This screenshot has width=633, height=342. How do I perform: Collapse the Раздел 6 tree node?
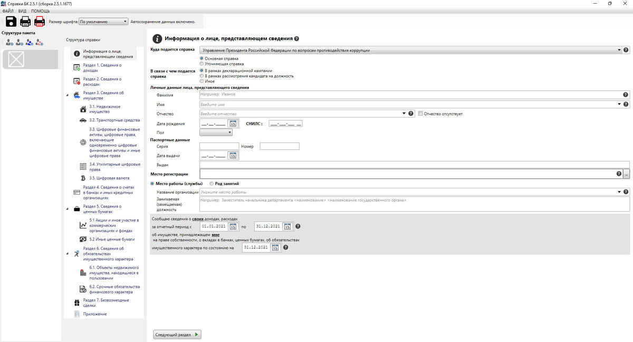point(68,254)
